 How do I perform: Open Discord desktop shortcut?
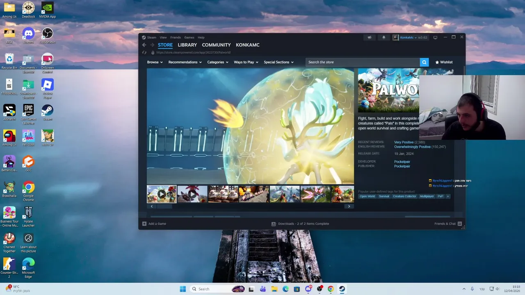click(28, 35)
